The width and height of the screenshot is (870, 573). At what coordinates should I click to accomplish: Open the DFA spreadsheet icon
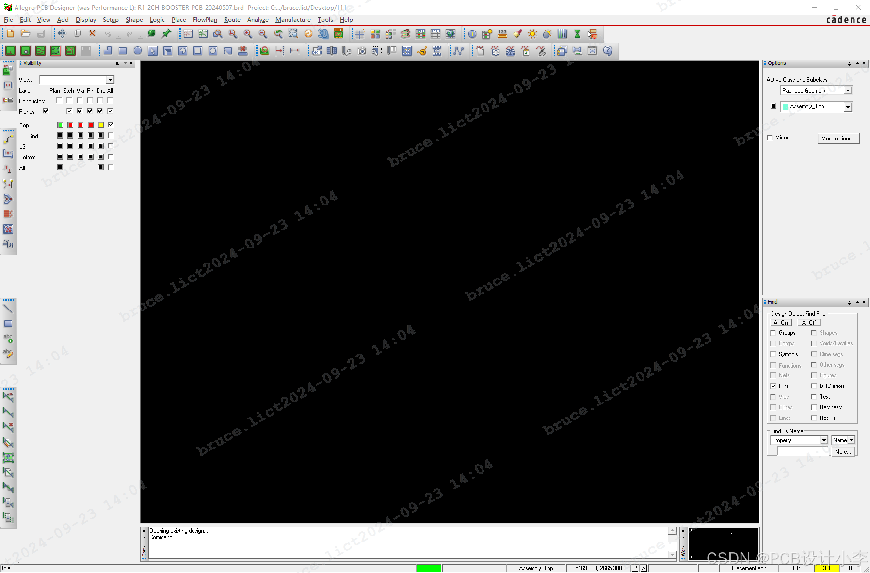[x=435, y=33]
